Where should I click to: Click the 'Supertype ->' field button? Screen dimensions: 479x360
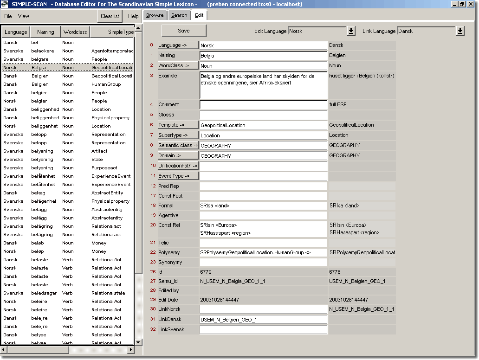tap(178, 135)
